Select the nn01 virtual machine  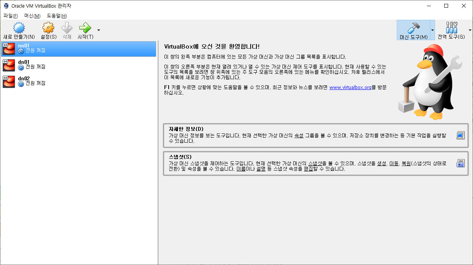(79, 49)
